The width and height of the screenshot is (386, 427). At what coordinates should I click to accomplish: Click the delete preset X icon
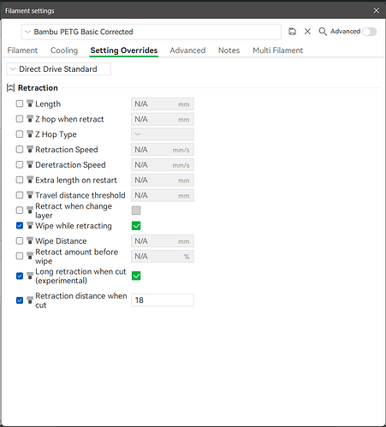[307, 32]
